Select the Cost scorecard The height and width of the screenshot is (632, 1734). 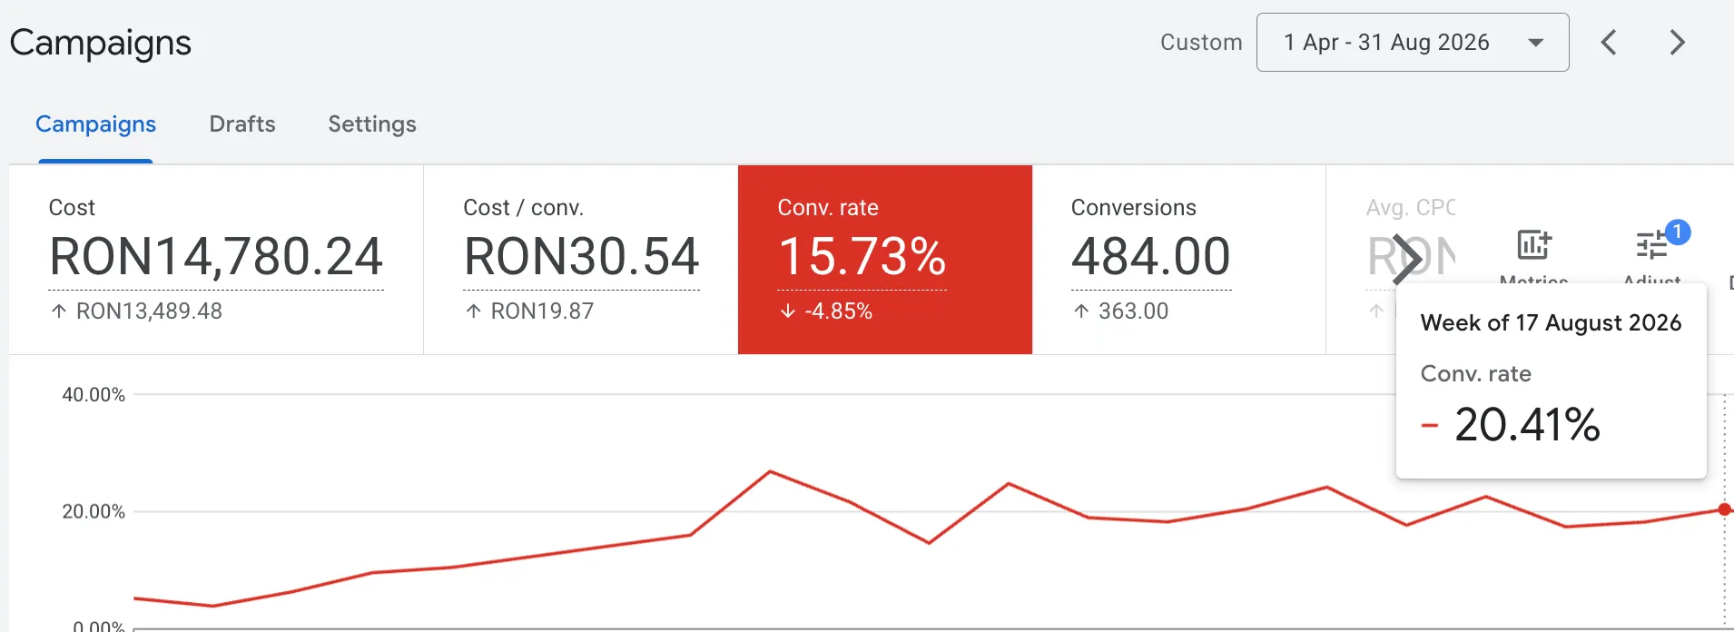(216, 260)
